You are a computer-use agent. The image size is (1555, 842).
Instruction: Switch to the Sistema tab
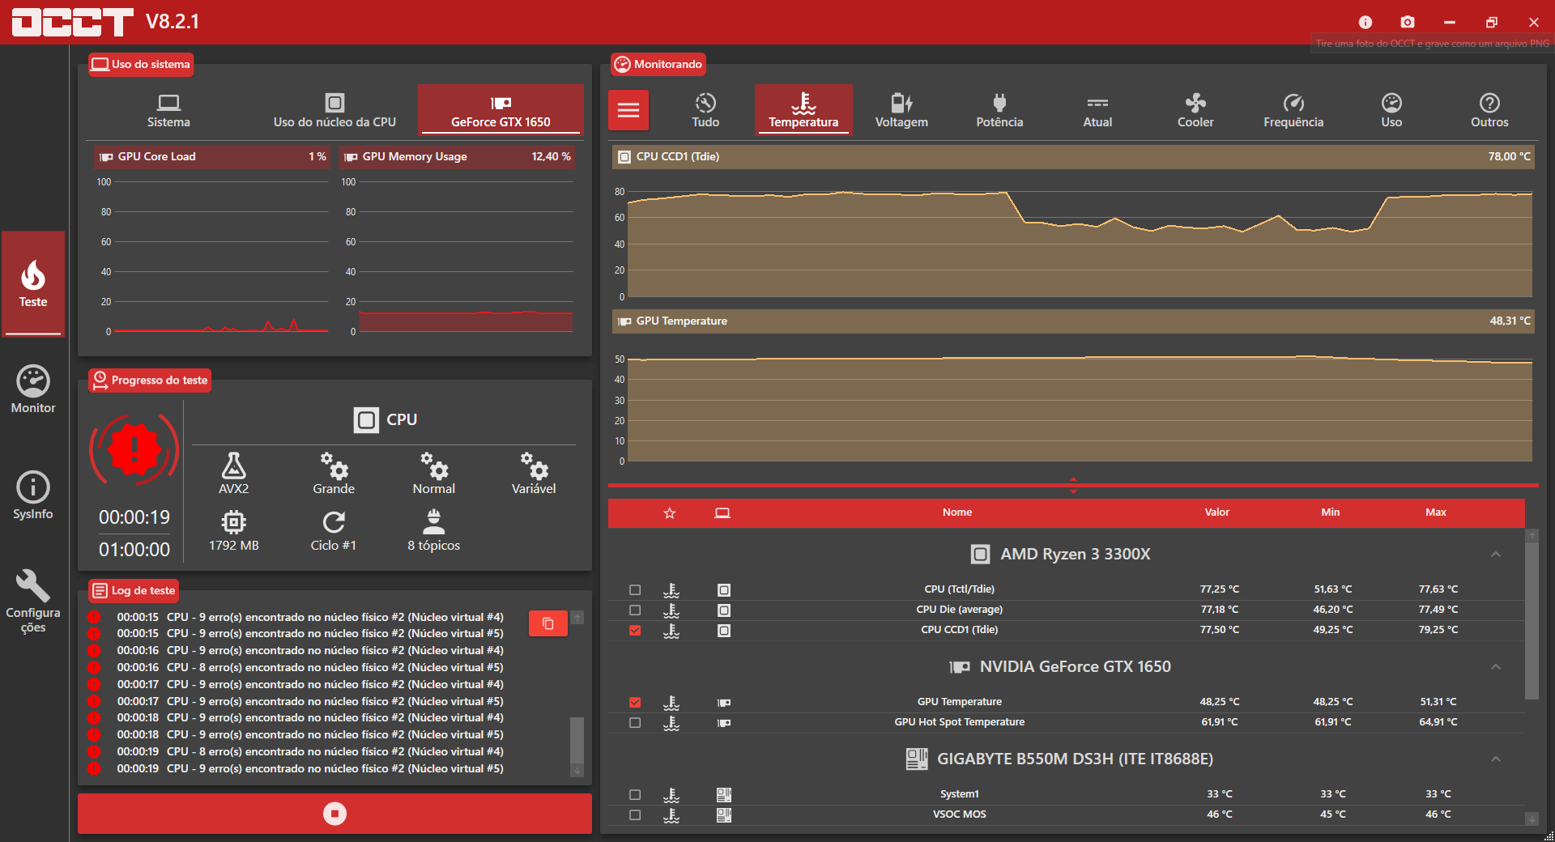coord(168,110)
